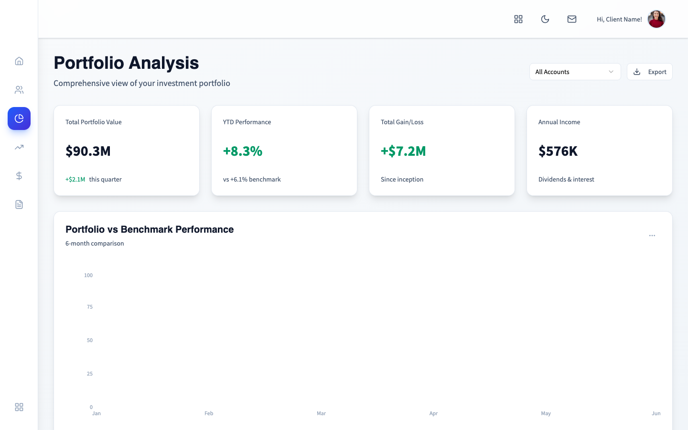
Task: Open the Performance trends icon in sidebar
Action: tap(19, 147)
